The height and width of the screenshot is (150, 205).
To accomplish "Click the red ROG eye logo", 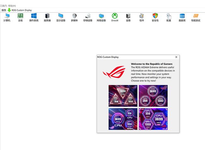I will coord(114,72).
